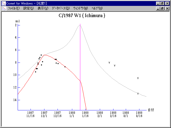Screen dimensions: 171x128
Task: Click the document icon left of ファイル menu
Action: tap(4, 8)
